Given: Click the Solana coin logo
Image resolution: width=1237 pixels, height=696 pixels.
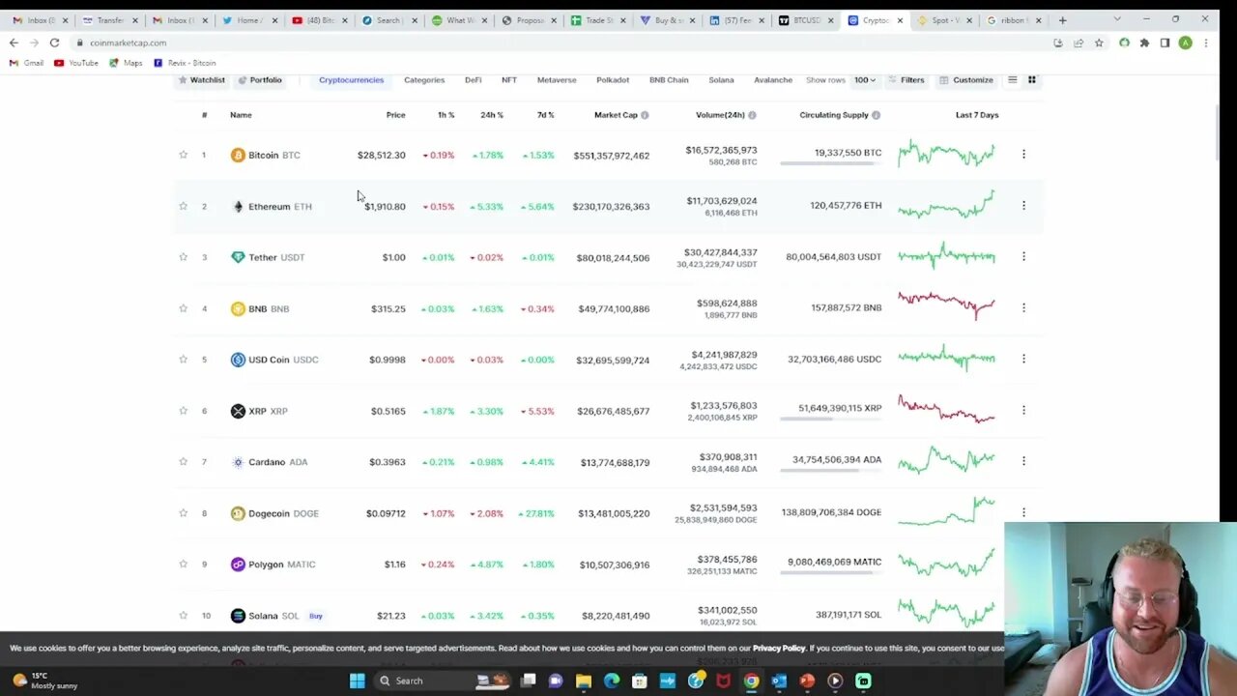Looking at the screenshot, I should [x=238, y=616].
